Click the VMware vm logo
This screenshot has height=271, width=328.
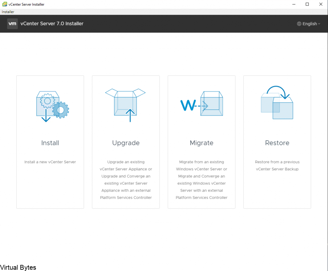click(x=12, y=24)
